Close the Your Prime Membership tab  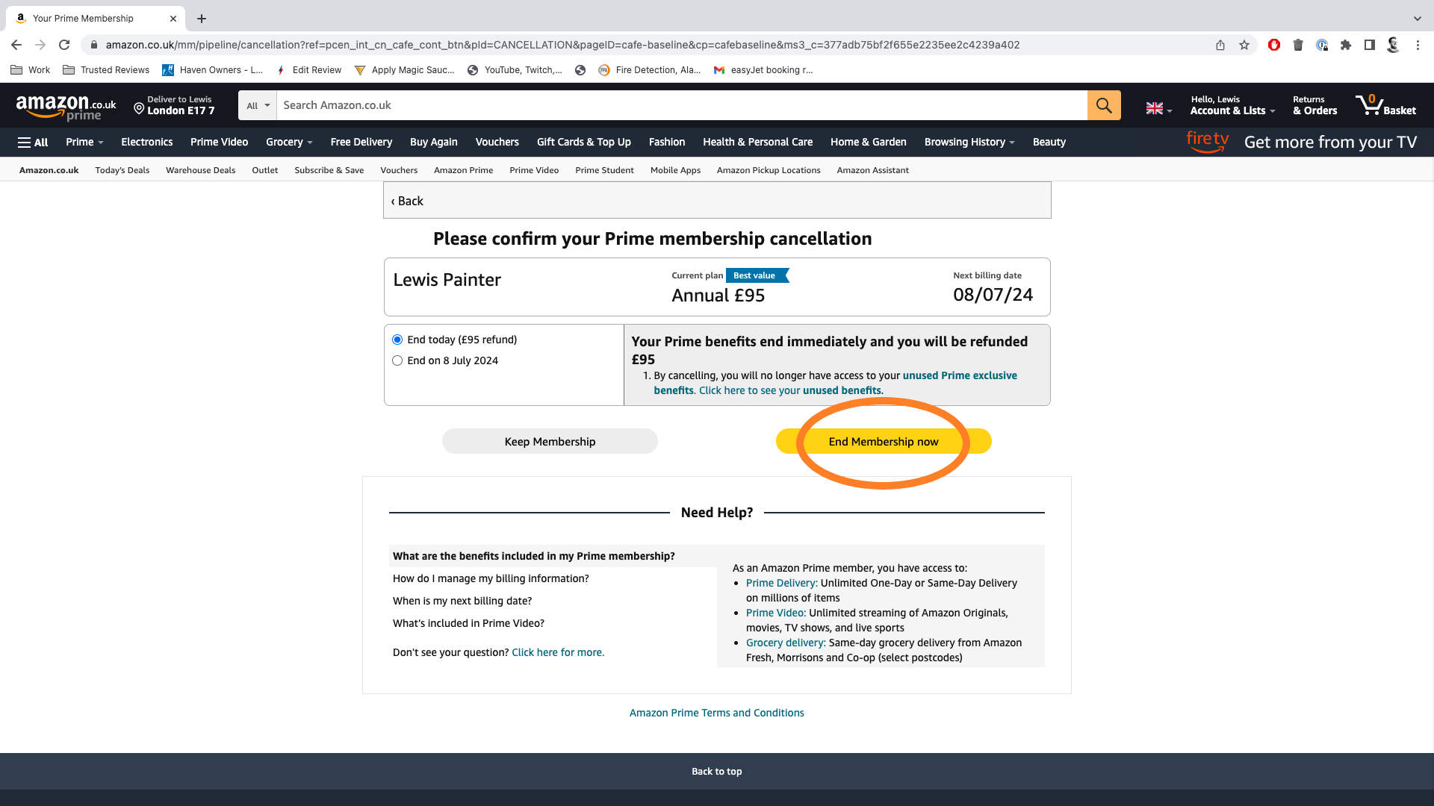click(x=173, y=19)
